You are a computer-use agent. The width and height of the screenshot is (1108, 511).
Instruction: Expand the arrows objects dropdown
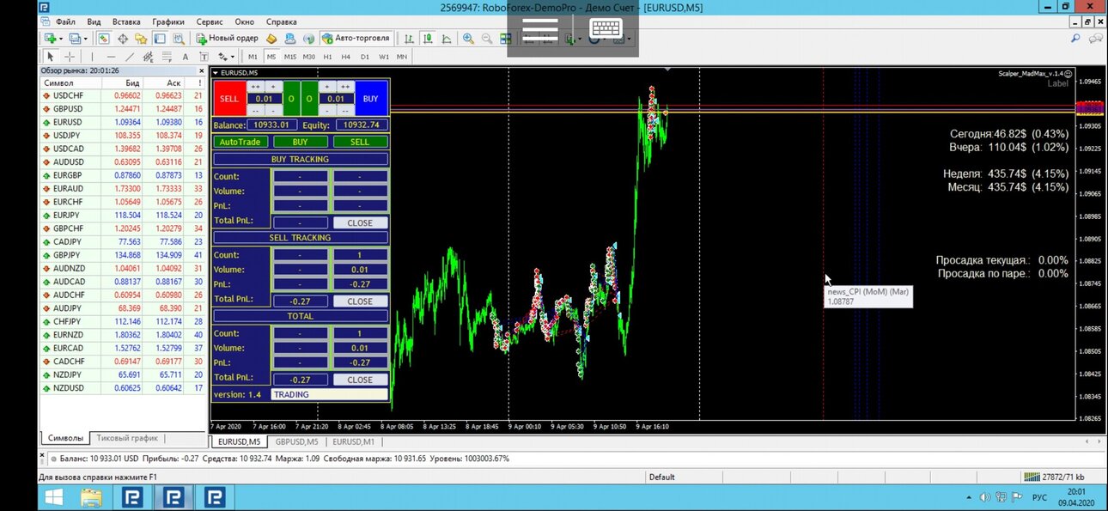click(x=232, y=57)
